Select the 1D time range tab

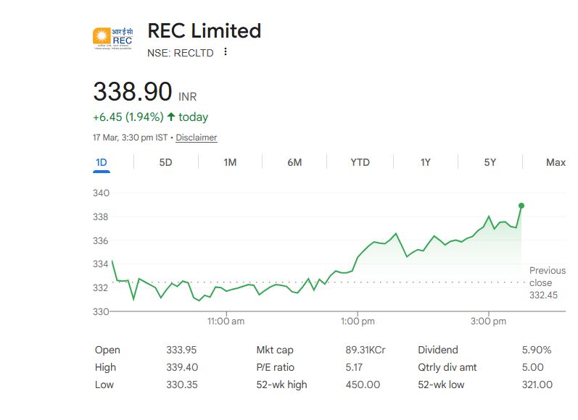[x=102, y=162]
